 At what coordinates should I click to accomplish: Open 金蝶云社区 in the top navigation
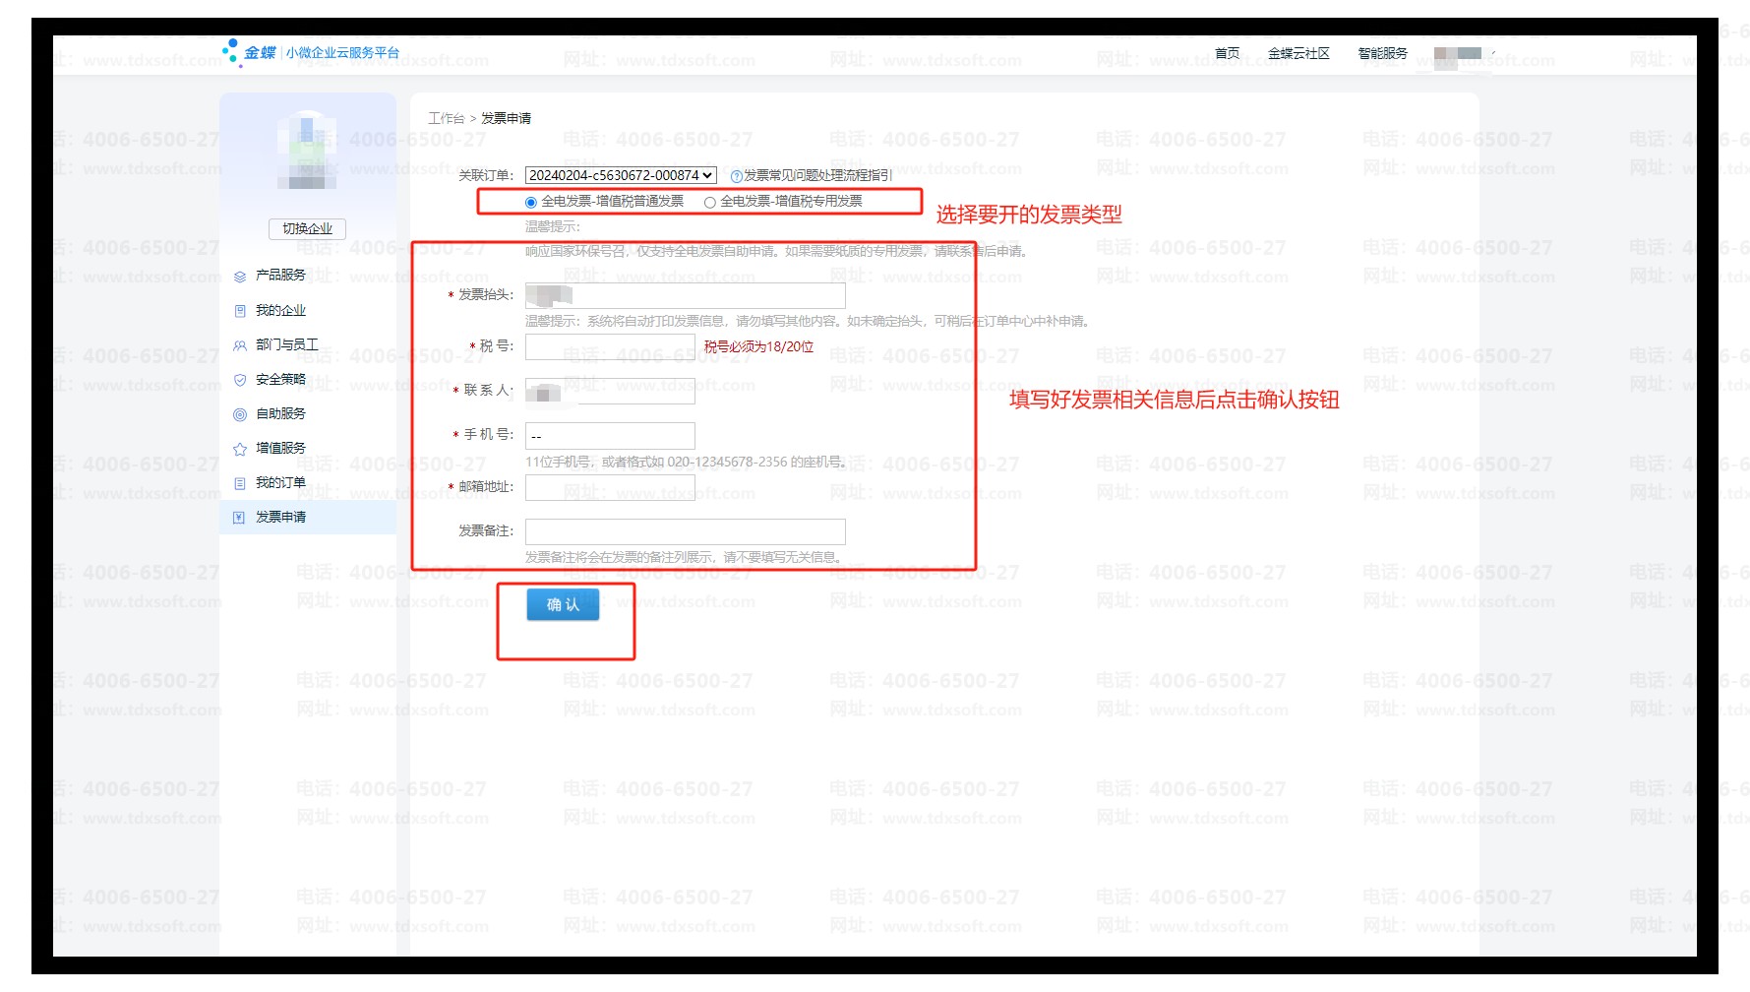coord(1297,53)
